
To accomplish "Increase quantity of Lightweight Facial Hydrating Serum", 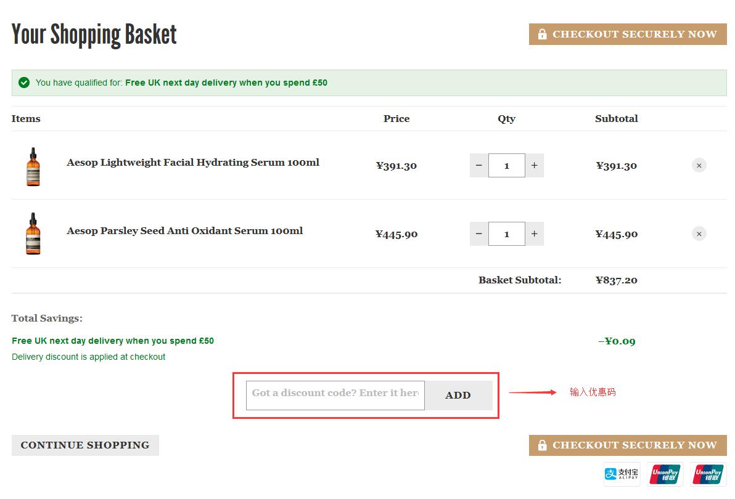I will tap(534, 165).
